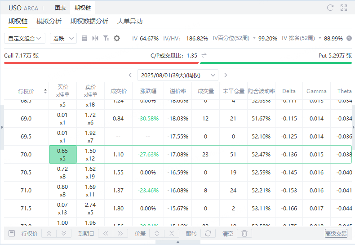Click the 69.5 strike bid 0.01 cell
Image resolution: width=355 pixels, height=245 pixels.
[x=63, y=137]
